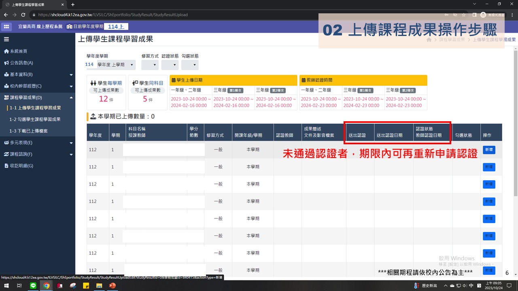
Task: Expand the 校內幹部經歷(C) sidebar section
Action: pyautogui.click(x=38, y=86)
